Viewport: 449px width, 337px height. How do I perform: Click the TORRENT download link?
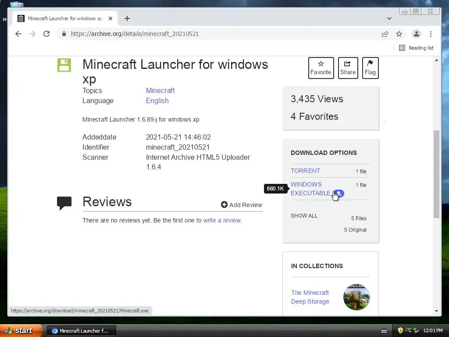pos(305,171)
